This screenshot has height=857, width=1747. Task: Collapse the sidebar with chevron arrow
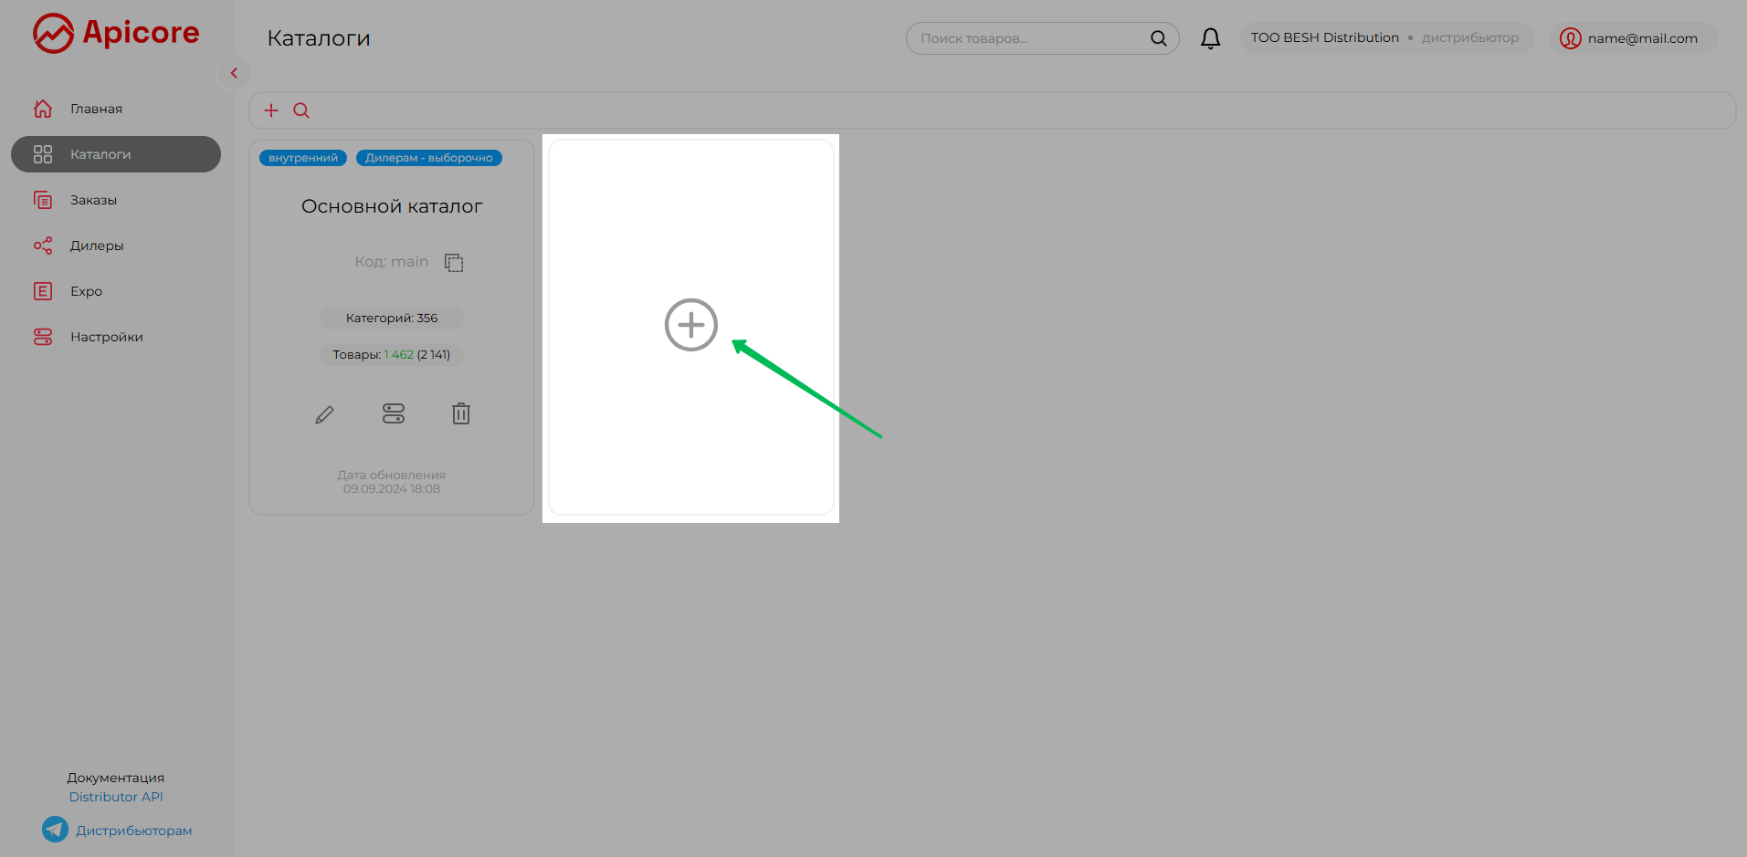pyautogui.click(x=234, y=73)
